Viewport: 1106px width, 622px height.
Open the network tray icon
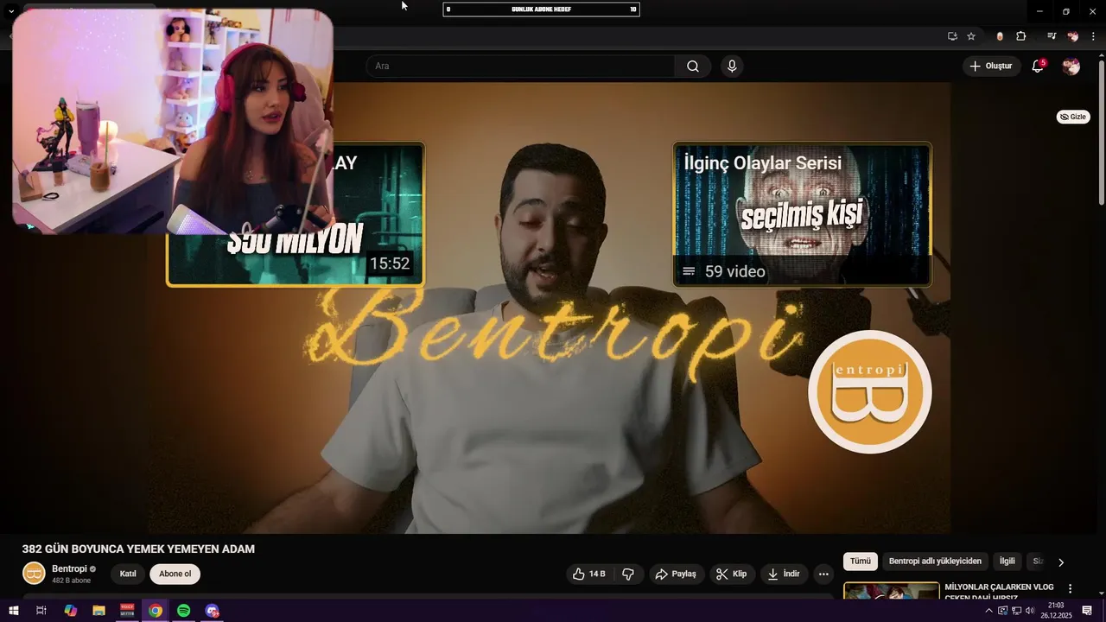point(1016,611)
